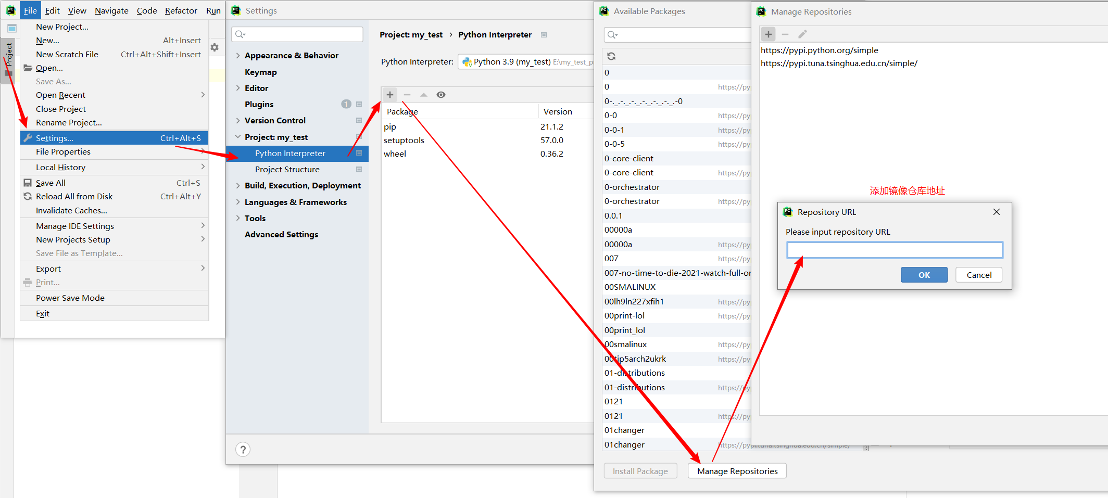1108x498 pixels.
Task: Toggle the show early releases eye icon
Action: [441, 95]
